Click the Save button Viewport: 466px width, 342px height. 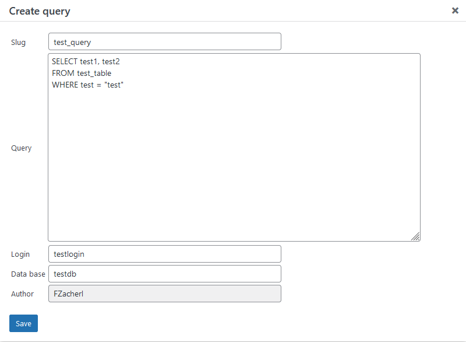click(x=23, y=323)
